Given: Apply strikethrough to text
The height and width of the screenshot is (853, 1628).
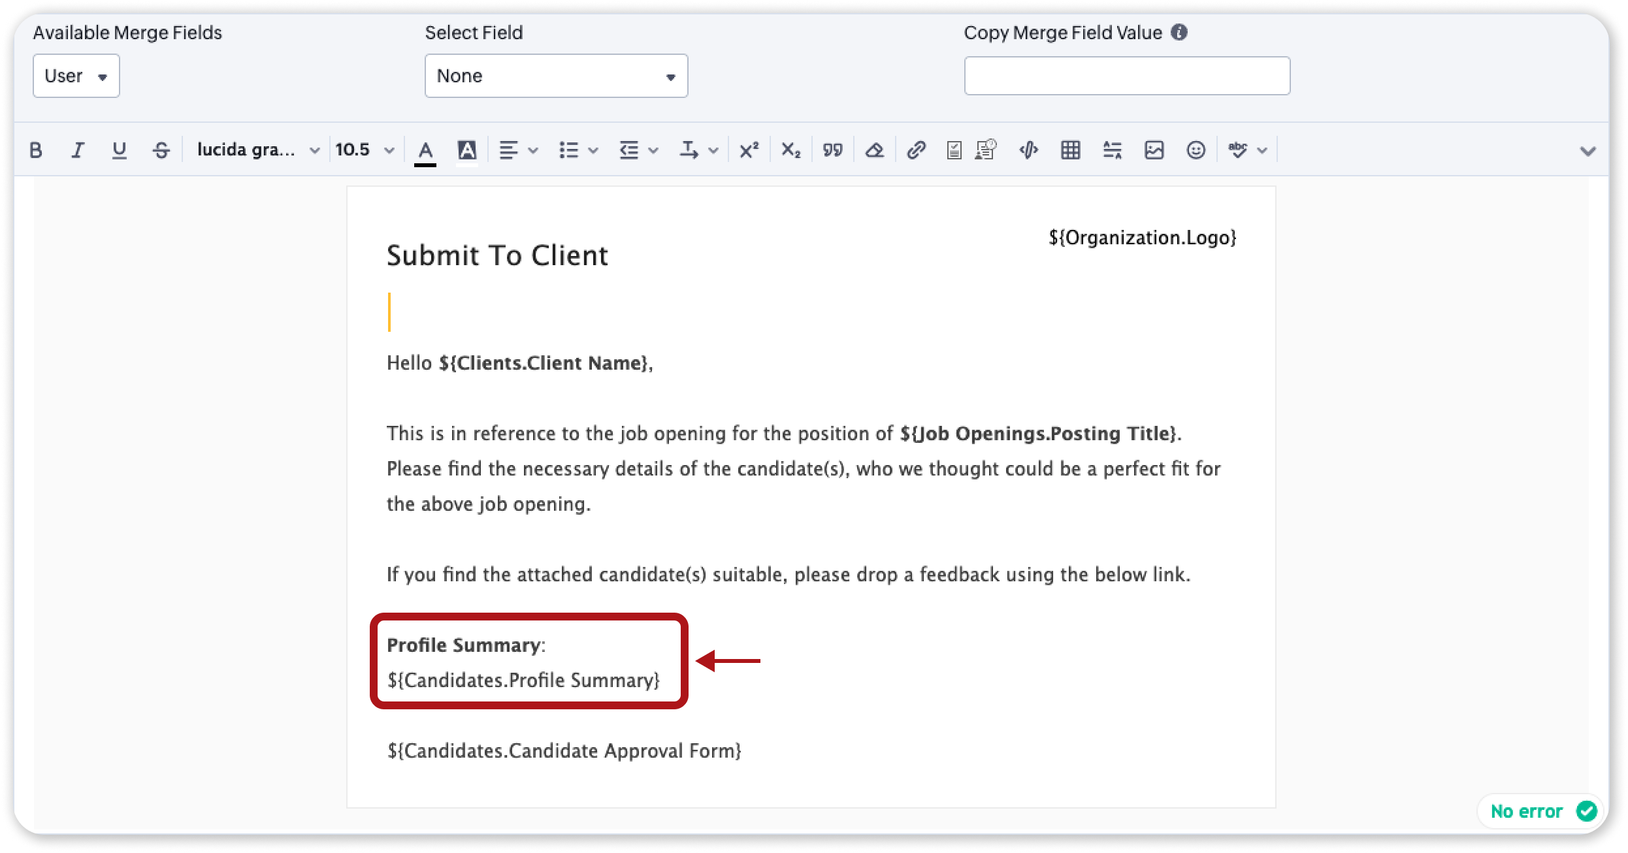Looking at the screenshot, I should click(161, 150).
